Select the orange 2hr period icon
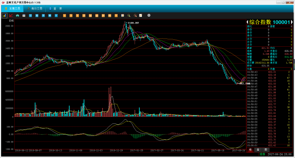295x158 pixels. (103, 15)
